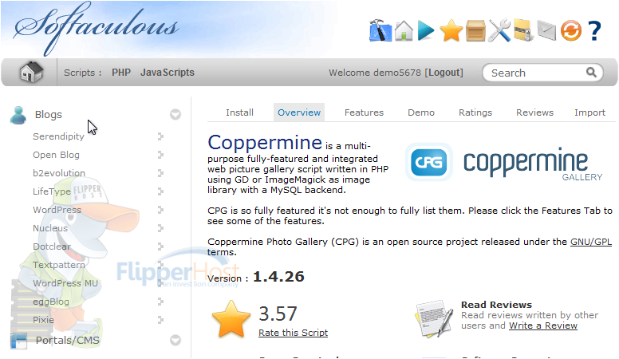
Task: Click the PHP scripts link
Action: (x=120, y=73)
